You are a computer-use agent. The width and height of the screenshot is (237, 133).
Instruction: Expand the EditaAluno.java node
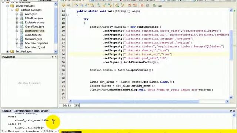(x=17, y=18)
